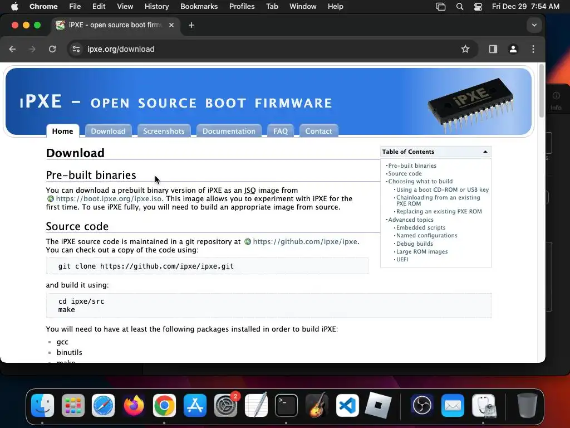This screenshot has height=428, width=570.
Task: Follow the boot.ipxe.org/ipxe.iso link
Action: (x=109, y=199)
